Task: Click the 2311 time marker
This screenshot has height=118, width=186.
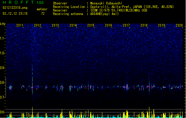Action: (x=20, y=25)
